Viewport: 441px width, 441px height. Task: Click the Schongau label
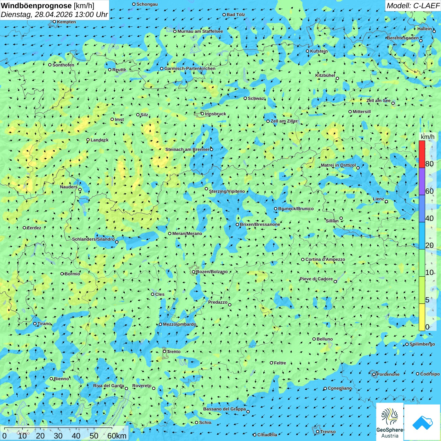click(x=147, y=4)
